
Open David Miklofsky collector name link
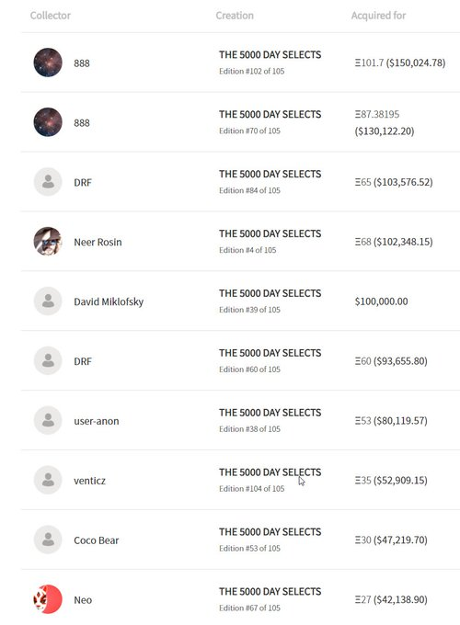click(x=109, y=301)
